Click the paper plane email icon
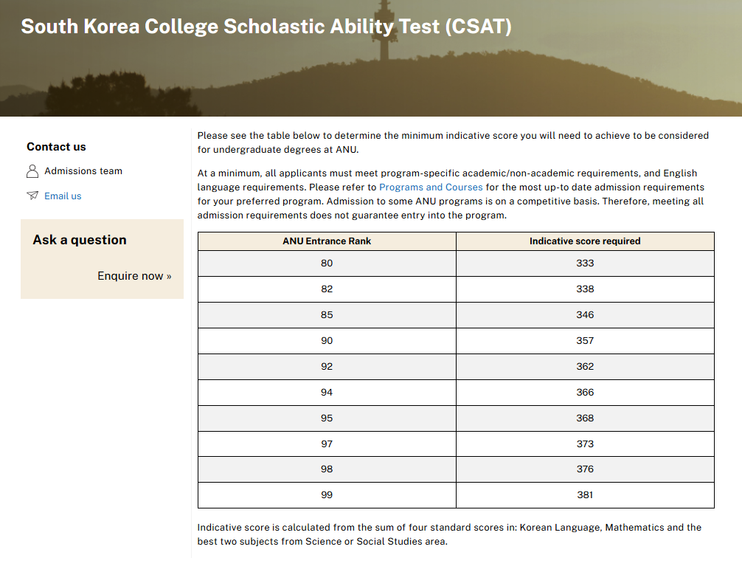Screen dimensions: 742x569 click(32, 196)
